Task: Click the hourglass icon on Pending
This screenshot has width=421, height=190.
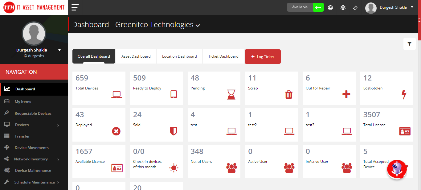Action: tap(231, 94)
